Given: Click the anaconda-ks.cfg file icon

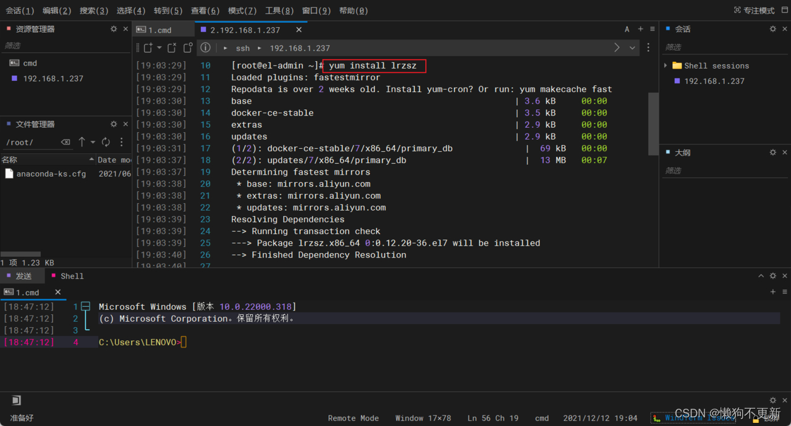Looking at the screenshot, I should tap(9, 174).
